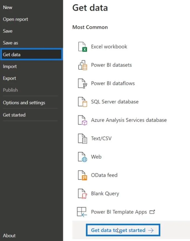The width and height of the screenshot is (190, 241).
Task: Select the Power BI datasets icon
Action: [83, 65]
